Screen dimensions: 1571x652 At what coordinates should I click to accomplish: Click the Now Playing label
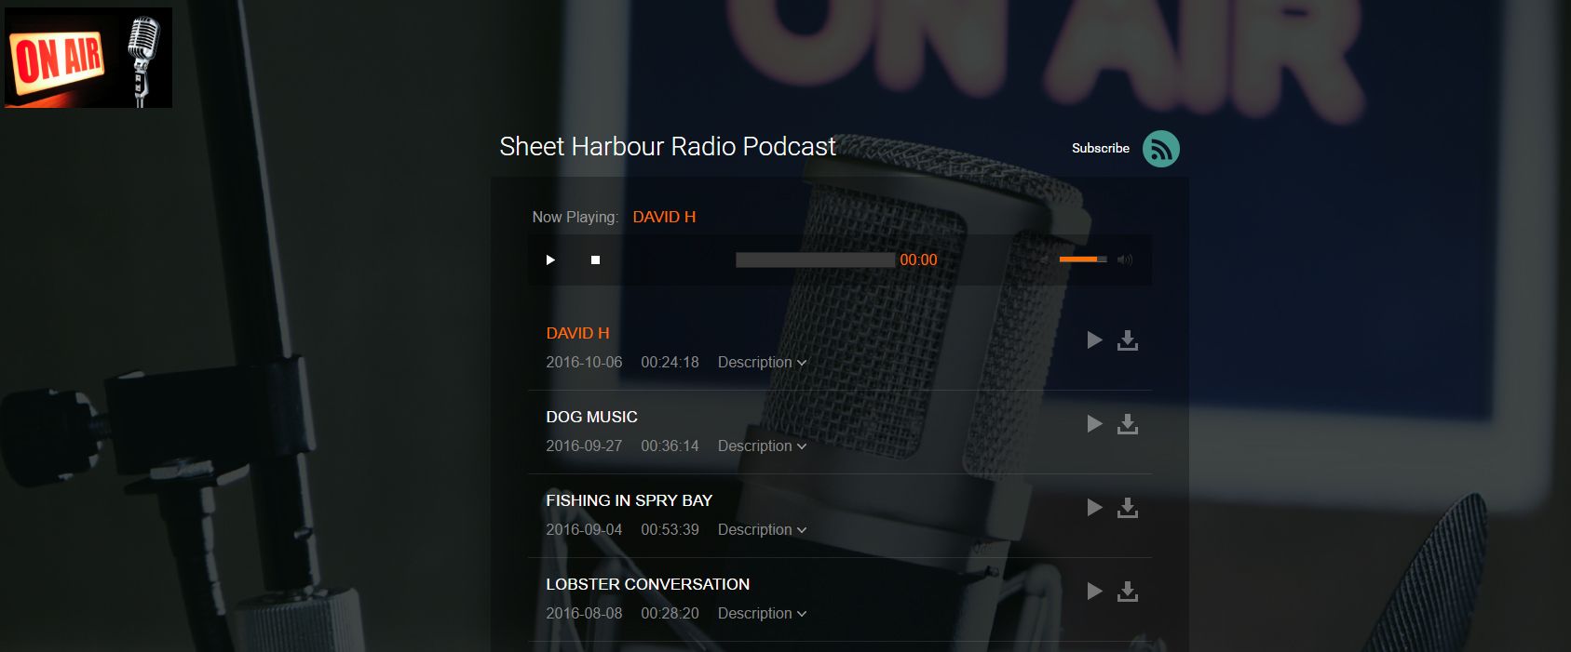point(575,217)
